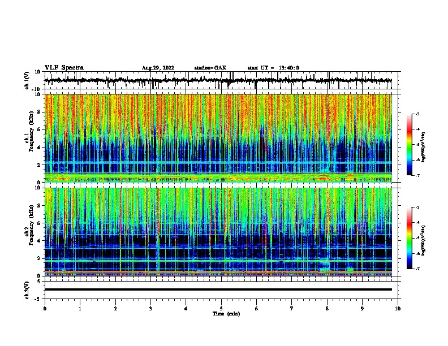Click the time axis tick label "2"
Viewport: 448px width, 346px height.
115,309
